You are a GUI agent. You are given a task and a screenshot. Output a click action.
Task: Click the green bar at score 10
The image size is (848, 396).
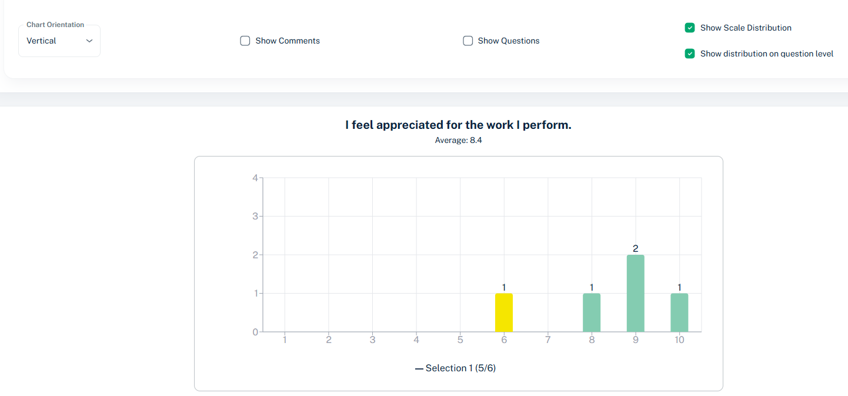tap(679, 312)
